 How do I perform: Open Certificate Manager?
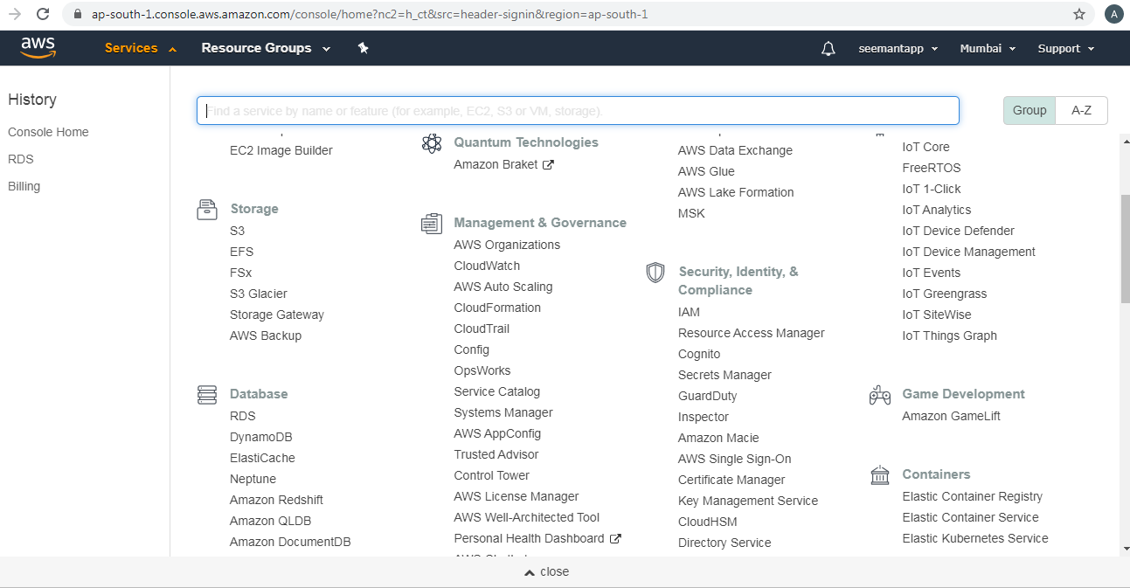click(731, 480)
